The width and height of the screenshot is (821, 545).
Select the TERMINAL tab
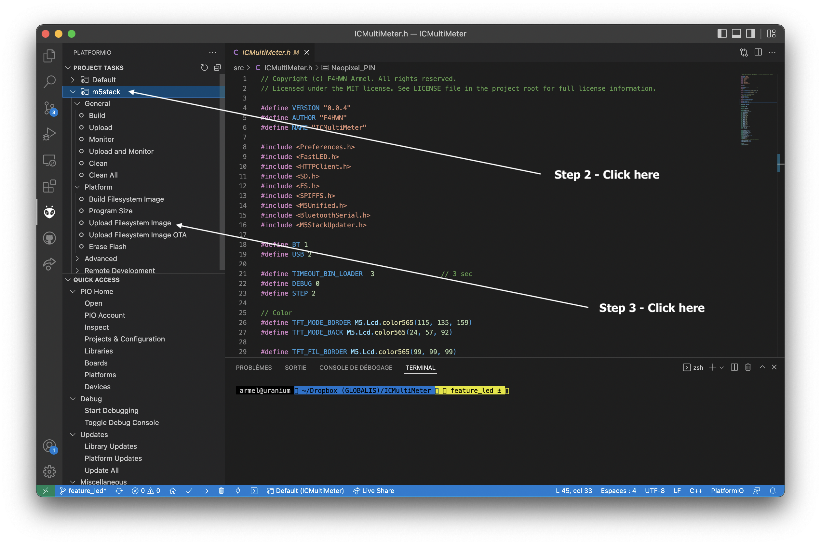pyautogui.click(x=420, y=367)
